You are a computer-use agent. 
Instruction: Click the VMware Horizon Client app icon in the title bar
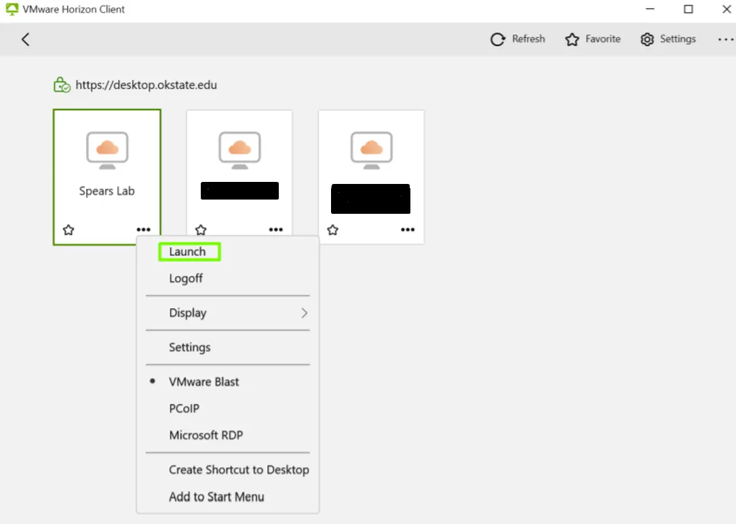click(x=12, y=10)
